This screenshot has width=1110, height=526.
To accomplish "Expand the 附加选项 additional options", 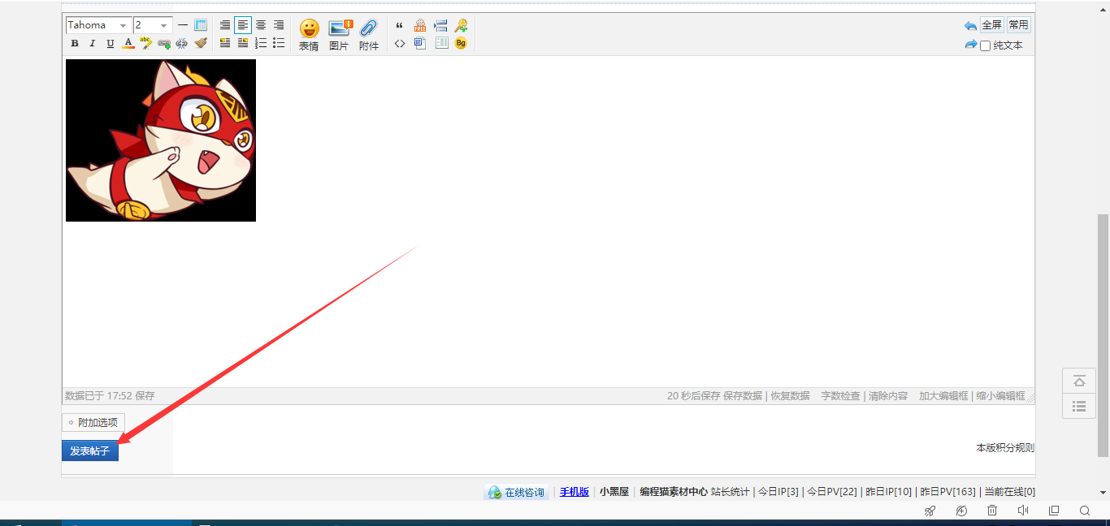I will tap(93, 422).
